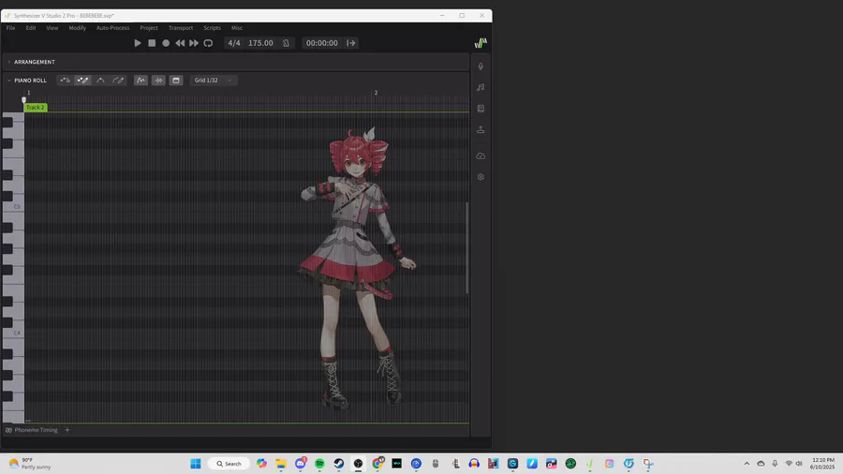The image size is (843, 474).
Task: Toggle the metronome icon
Action: tap(286, 43)
